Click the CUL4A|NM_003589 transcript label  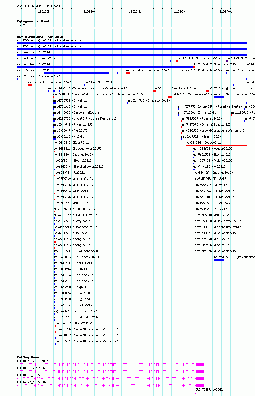[30, 375]
